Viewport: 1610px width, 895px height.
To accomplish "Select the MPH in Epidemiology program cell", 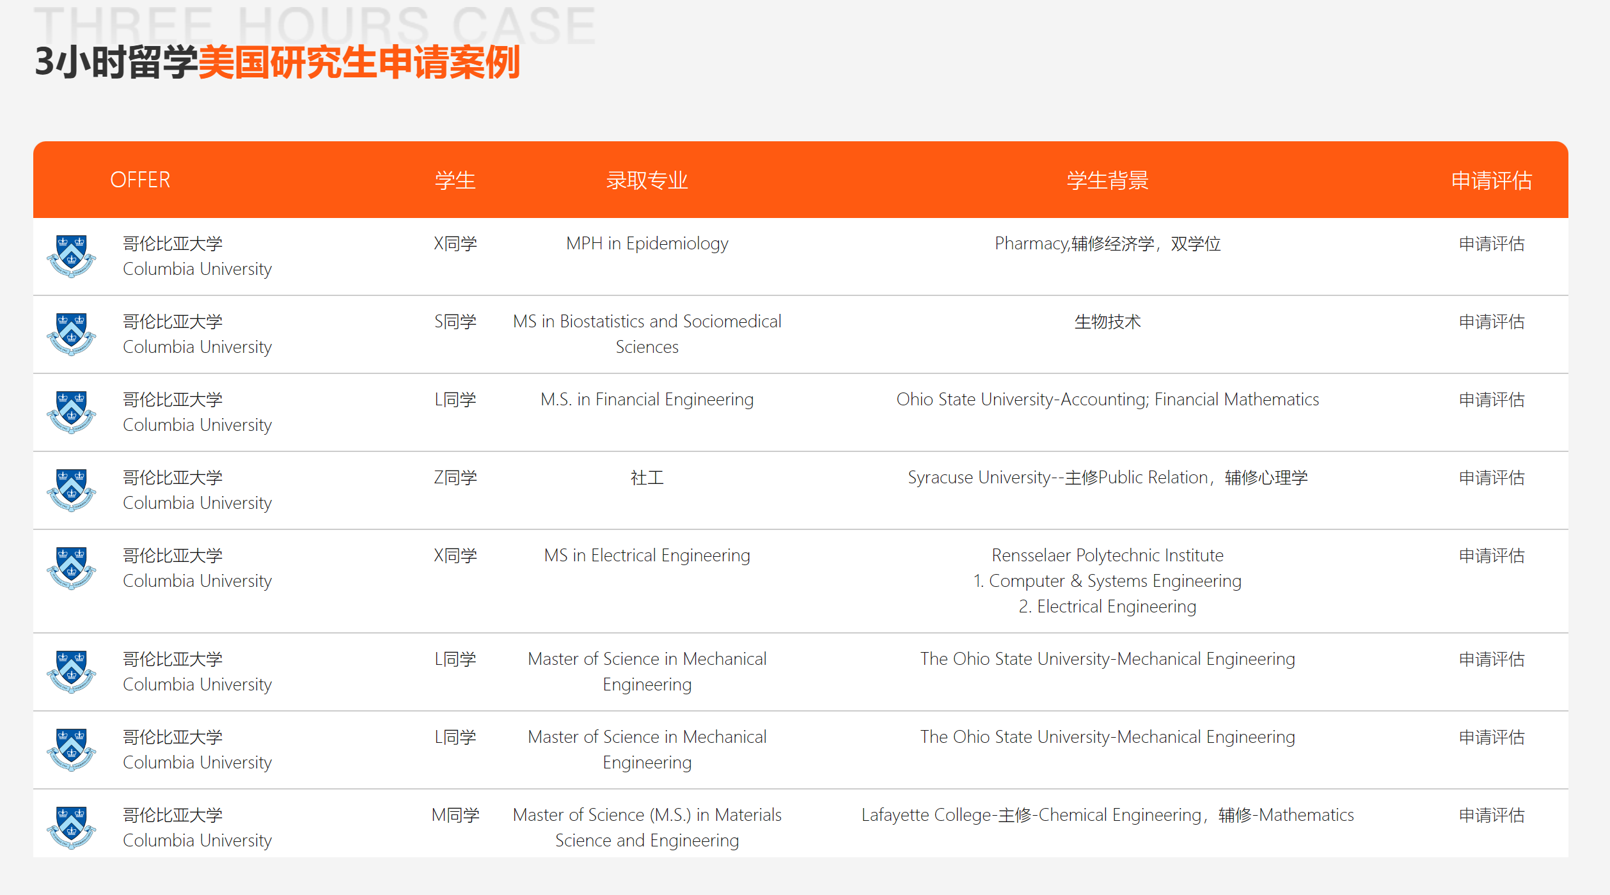I will point(647,244).
